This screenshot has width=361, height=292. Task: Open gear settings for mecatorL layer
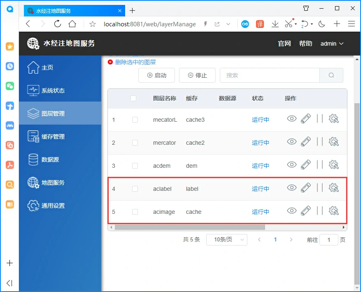pyautogui.click(x=333, y=119)
